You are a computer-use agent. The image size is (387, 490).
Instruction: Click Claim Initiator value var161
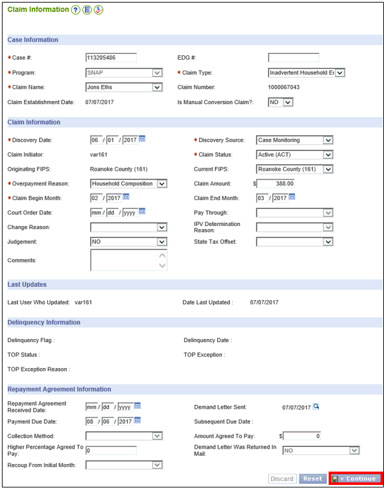tap(99, 155)
